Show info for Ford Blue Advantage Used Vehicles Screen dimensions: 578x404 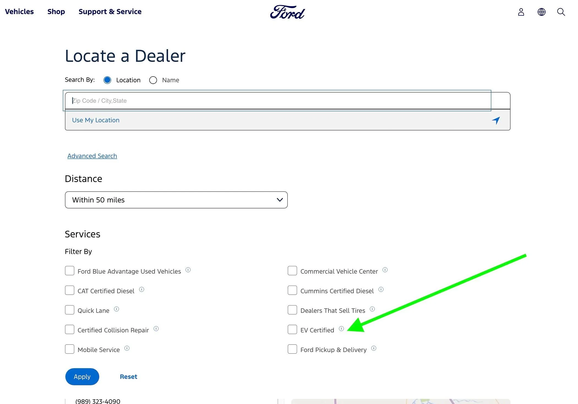[x=188, y=270]
